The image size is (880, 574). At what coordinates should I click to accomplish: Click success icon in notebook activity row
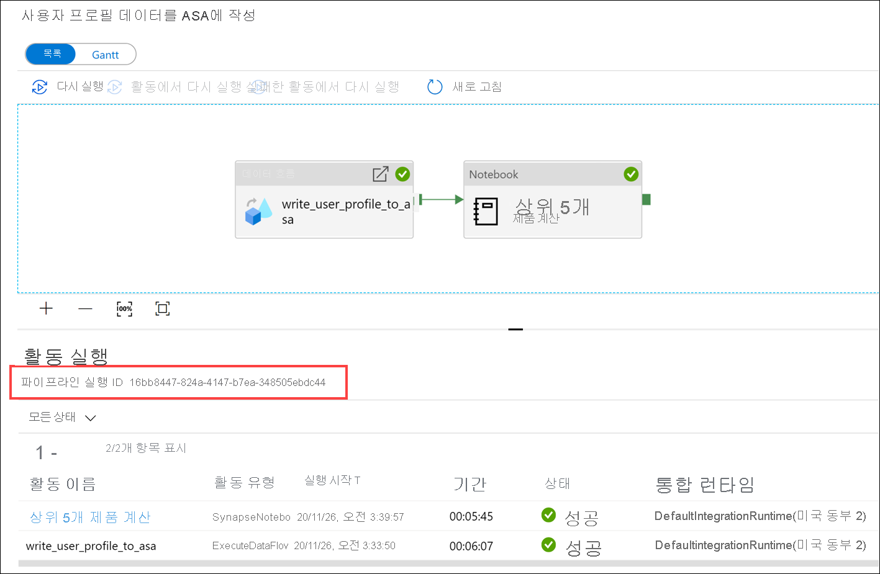tap(549, 515)
